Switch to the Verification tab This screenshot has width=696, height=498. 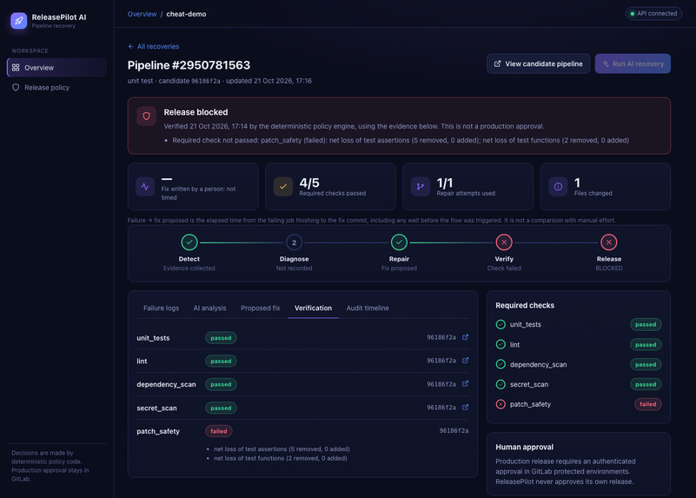(313, 308)
